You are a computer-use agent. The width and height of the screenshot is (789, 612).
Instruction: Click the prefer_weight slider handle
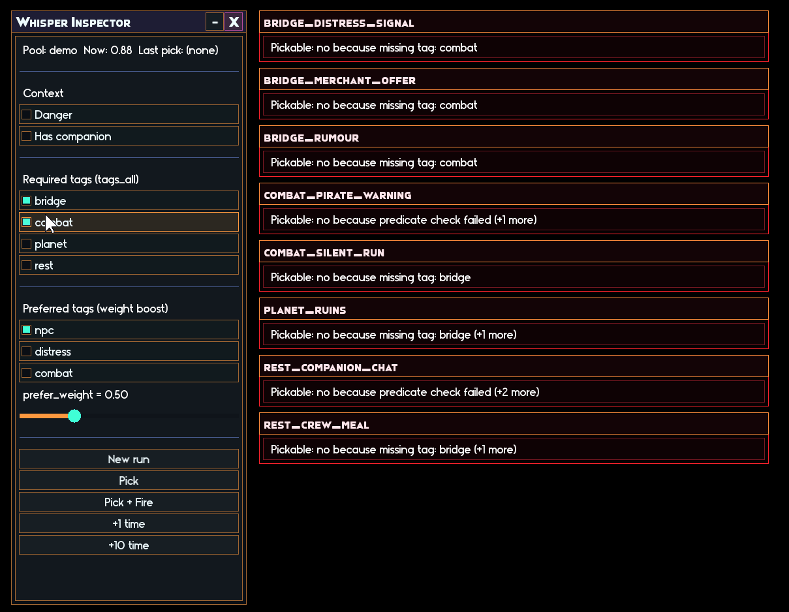click(x=74, y=416)
